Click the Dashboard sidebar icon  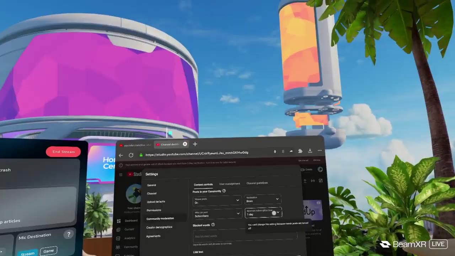click(x=119, y=221)
